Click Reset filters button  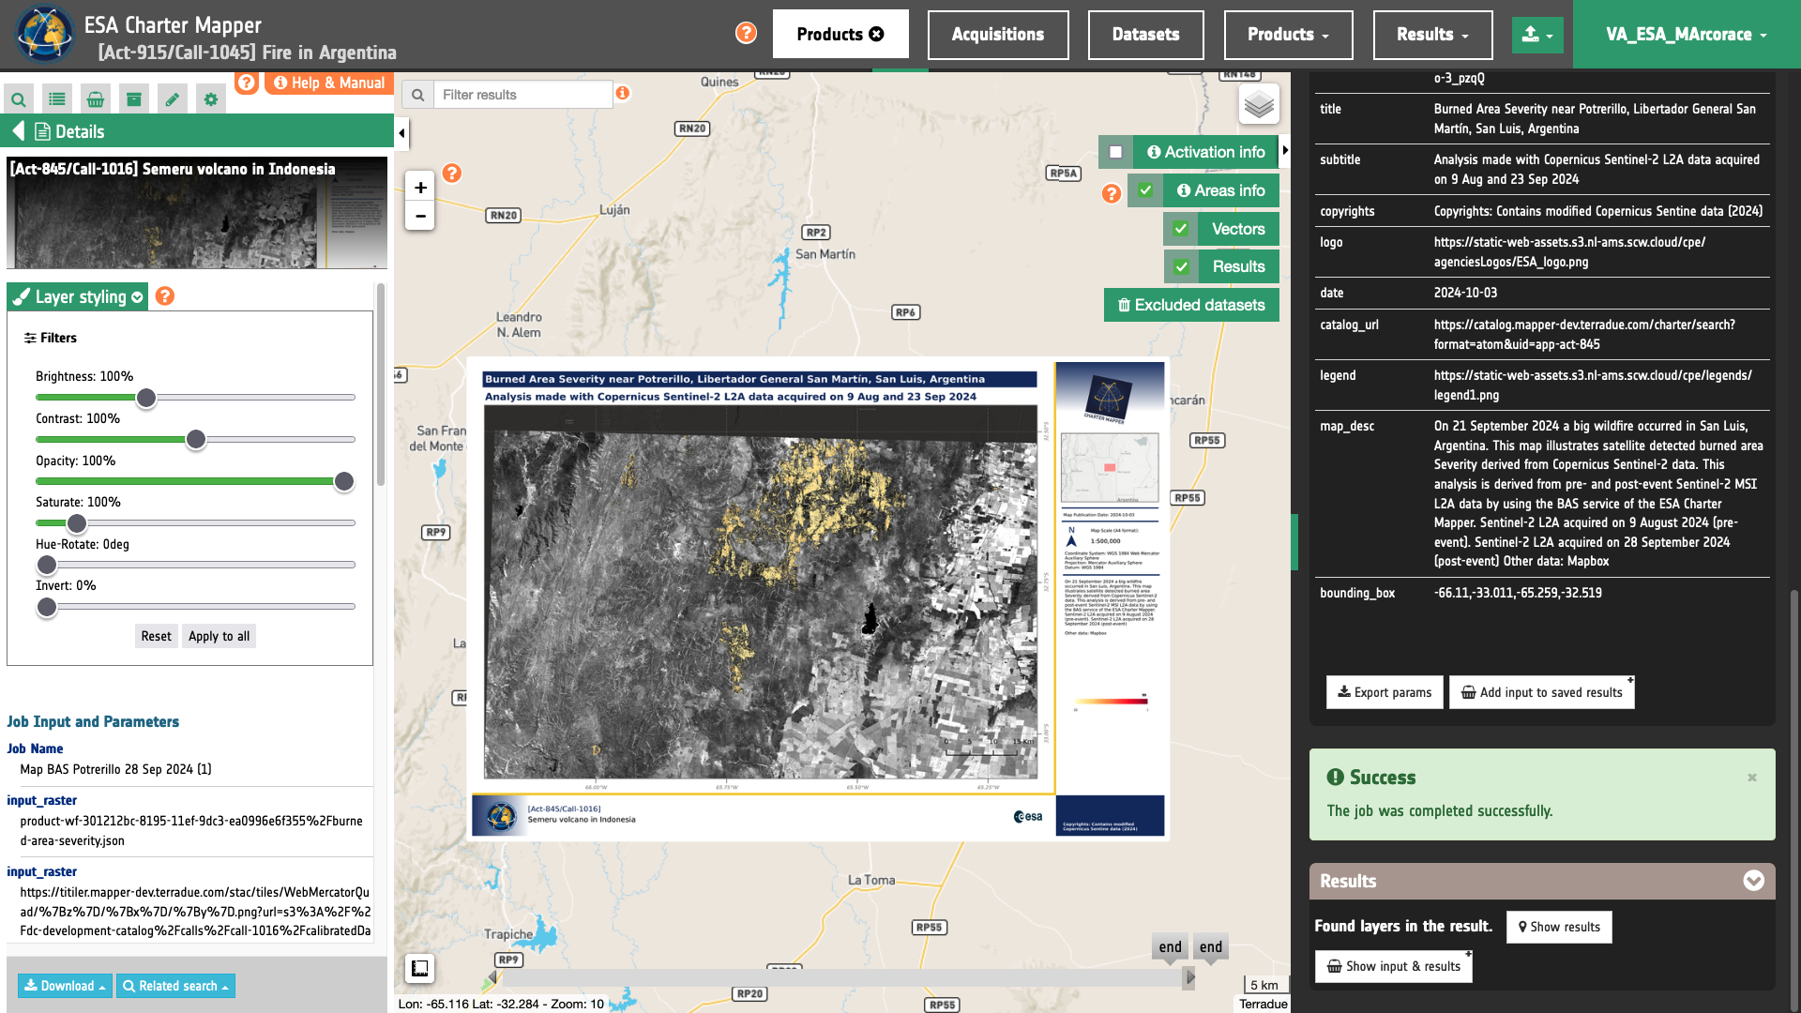coord(156,636)
